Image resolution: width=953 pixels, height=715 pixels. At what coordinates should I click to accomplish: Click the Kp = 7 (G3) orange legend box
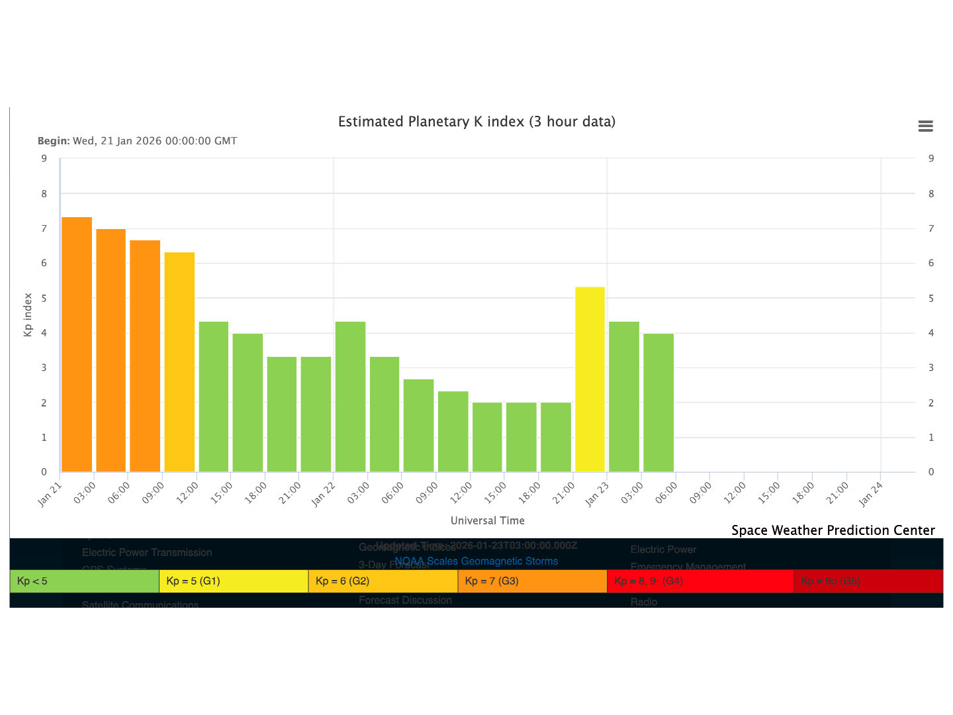(x=532, y=581)
